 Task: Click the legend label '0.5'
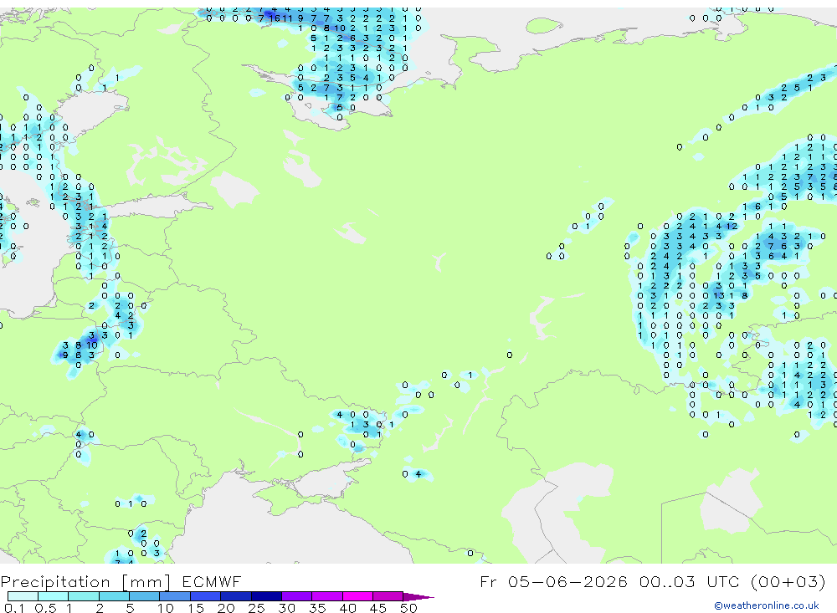(45, 608)
